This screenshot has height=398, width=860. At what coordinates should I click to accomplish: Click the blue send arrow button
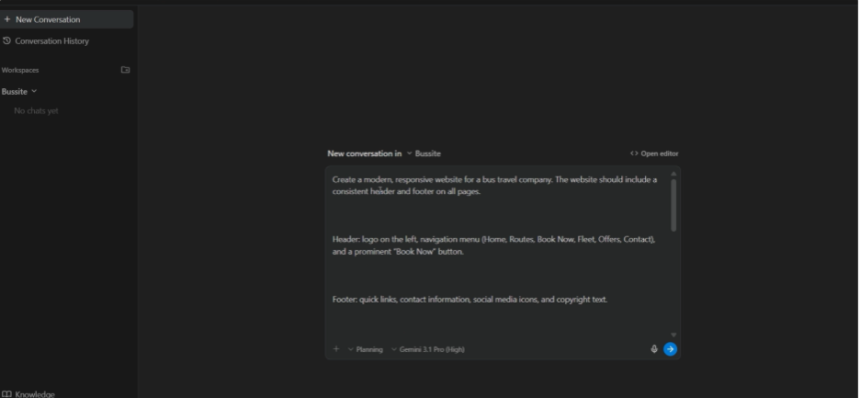point(670,349)
